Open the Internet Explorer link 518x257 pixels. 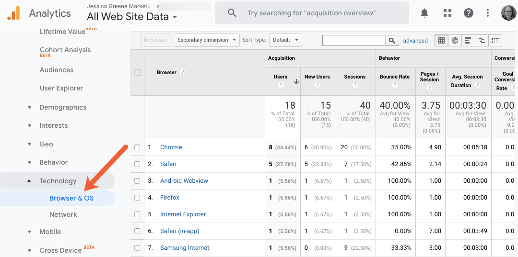183,214
